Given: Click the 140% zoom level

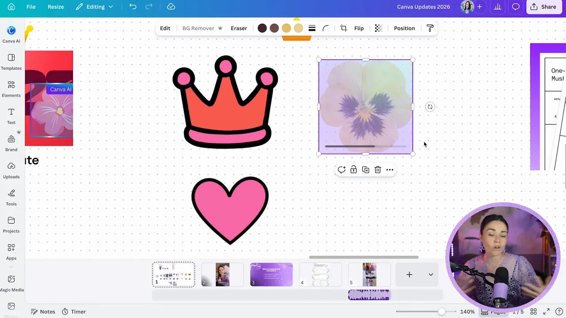Looking at the screenshot, I should 467,312.
